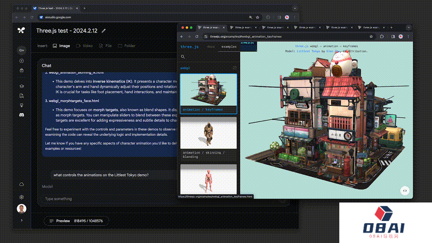
Task: Click the Preview token count button
Action: coord(76,221)
